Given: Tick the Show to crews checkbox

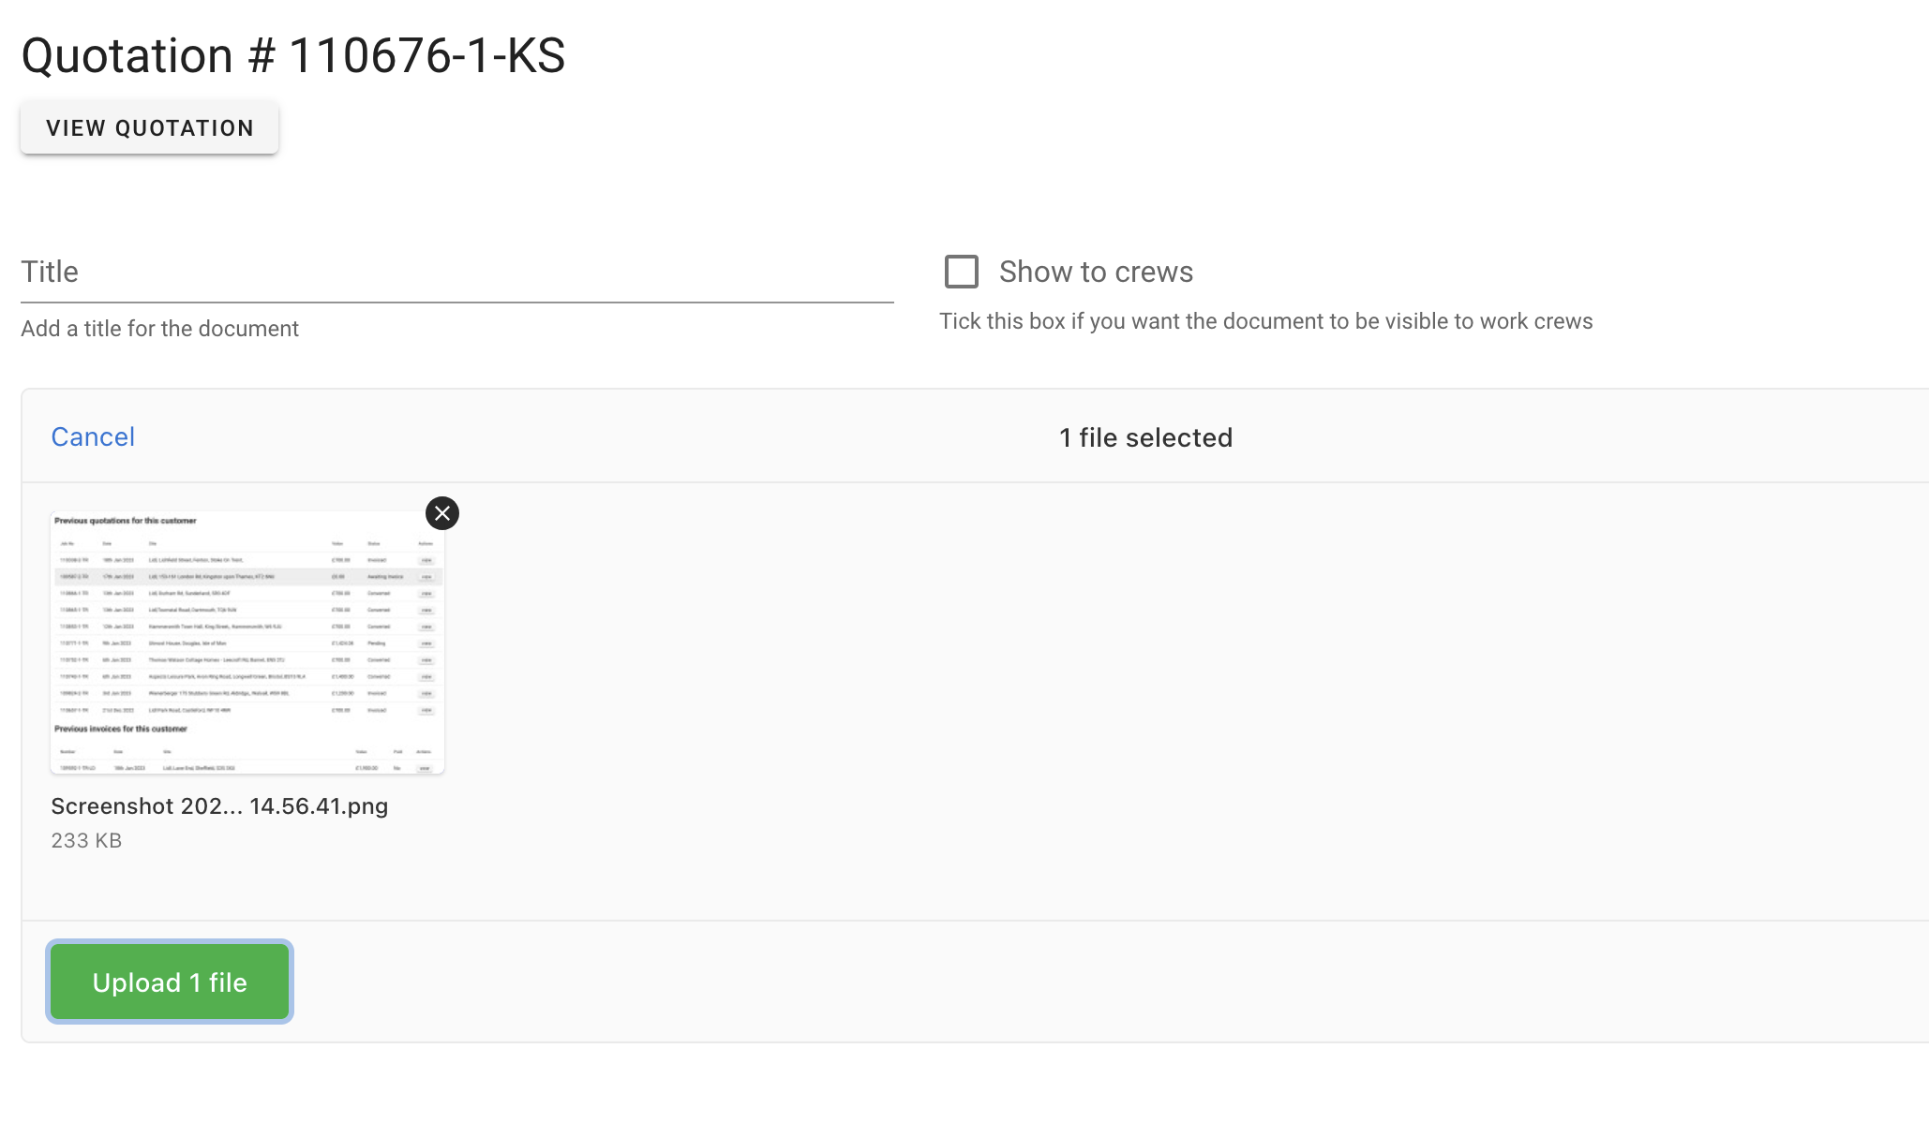Looking at the screenshot, I should (961, 272).
